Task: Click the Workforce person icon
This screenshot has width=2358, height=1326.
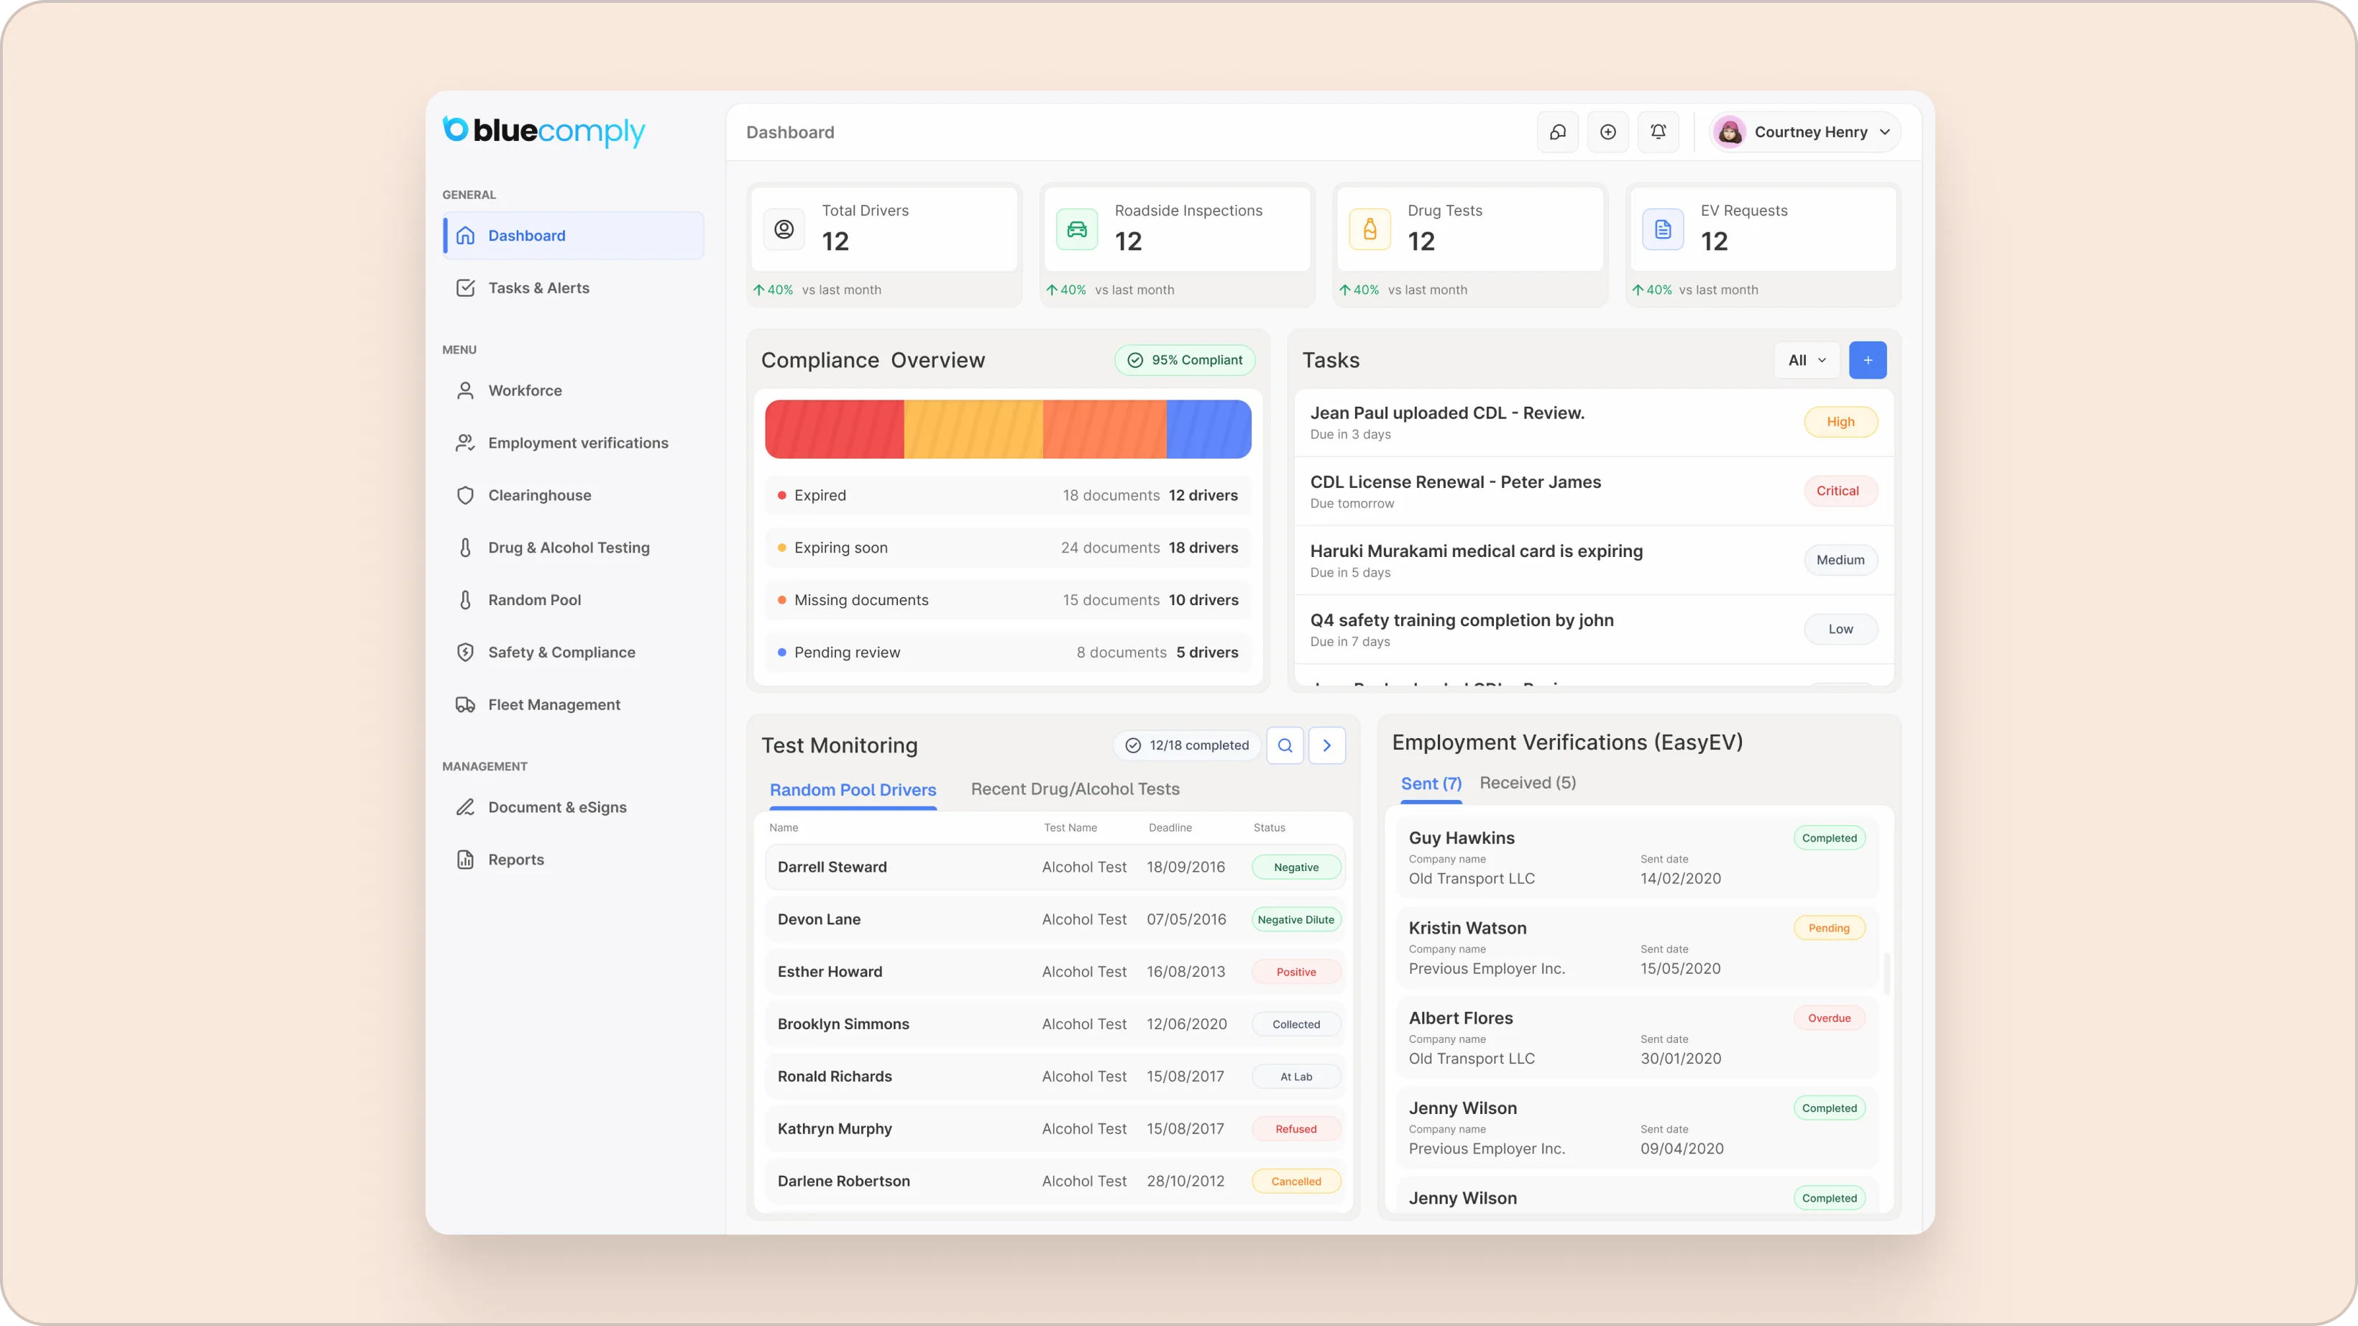Action: pyautogui.click(x=465, y=390)
